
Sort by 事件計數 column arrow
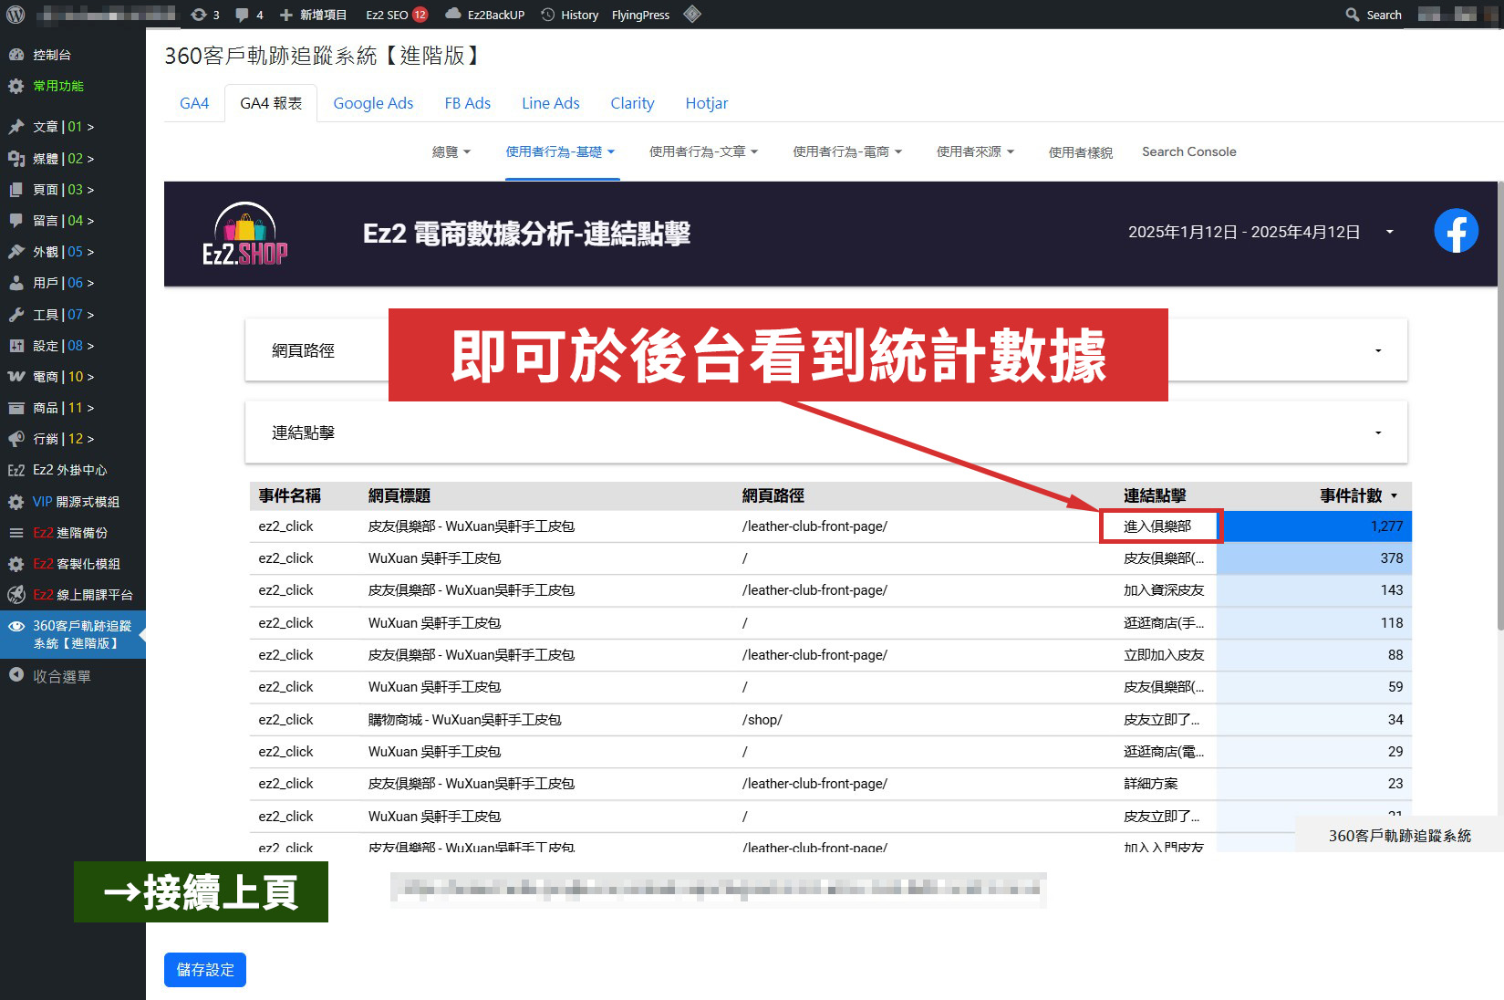[1395, 495]
